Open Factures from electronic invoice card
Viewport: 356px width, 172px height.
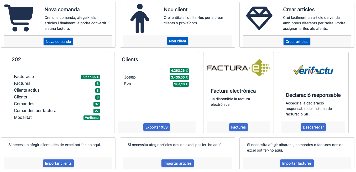[238, 127]
